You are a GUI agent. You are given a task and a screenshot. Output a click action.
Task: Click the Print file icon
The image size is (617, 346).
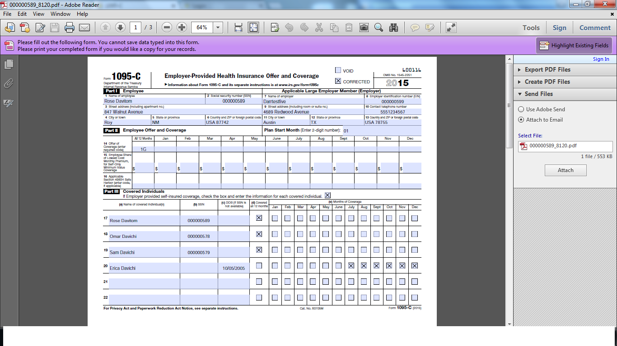pyautogui.click(x=70, y=28)
